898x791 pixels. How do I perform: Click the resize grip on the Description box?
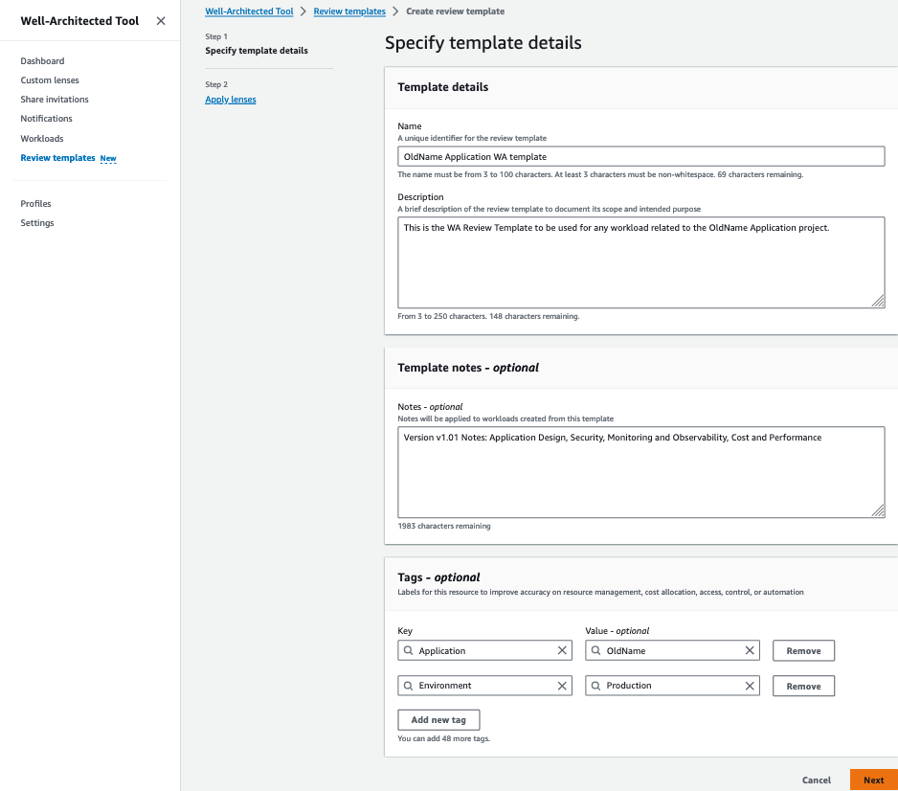point(878,302)
